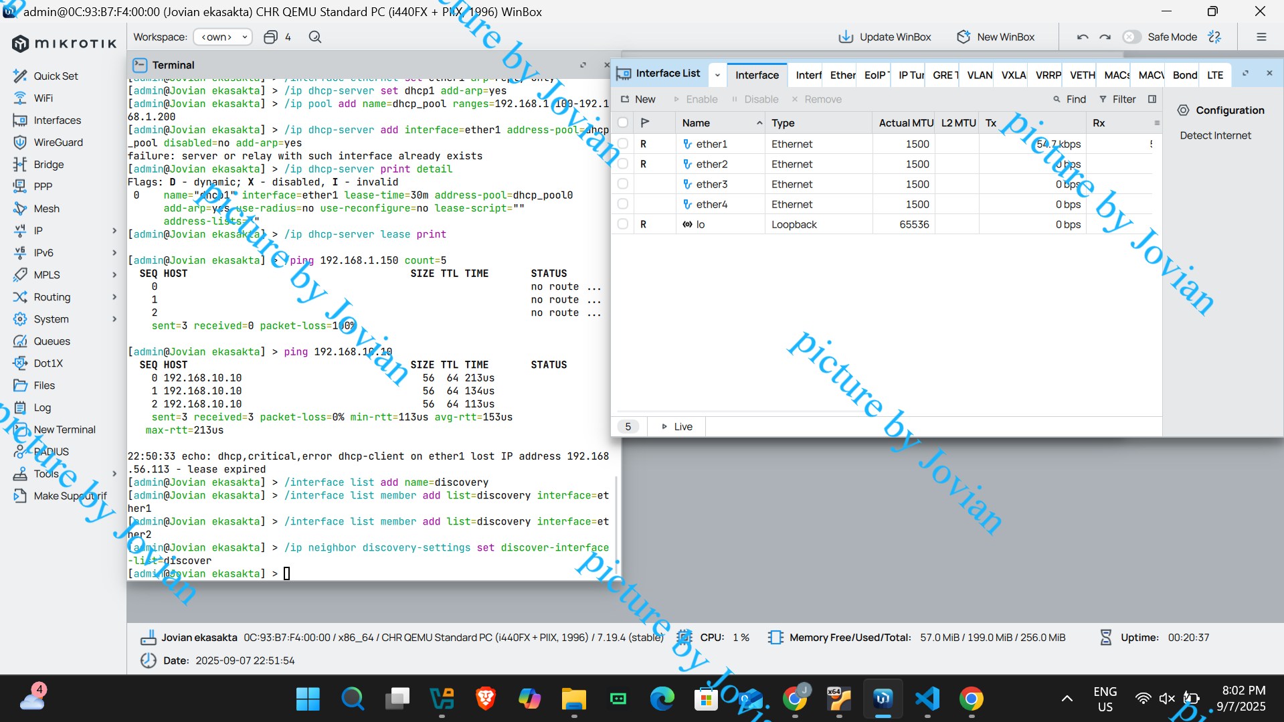Check the ether2 row checkbox

point(623,164)
